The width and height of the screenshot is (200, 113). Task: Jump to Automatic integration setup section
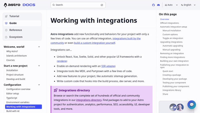(x=173, y=27)
